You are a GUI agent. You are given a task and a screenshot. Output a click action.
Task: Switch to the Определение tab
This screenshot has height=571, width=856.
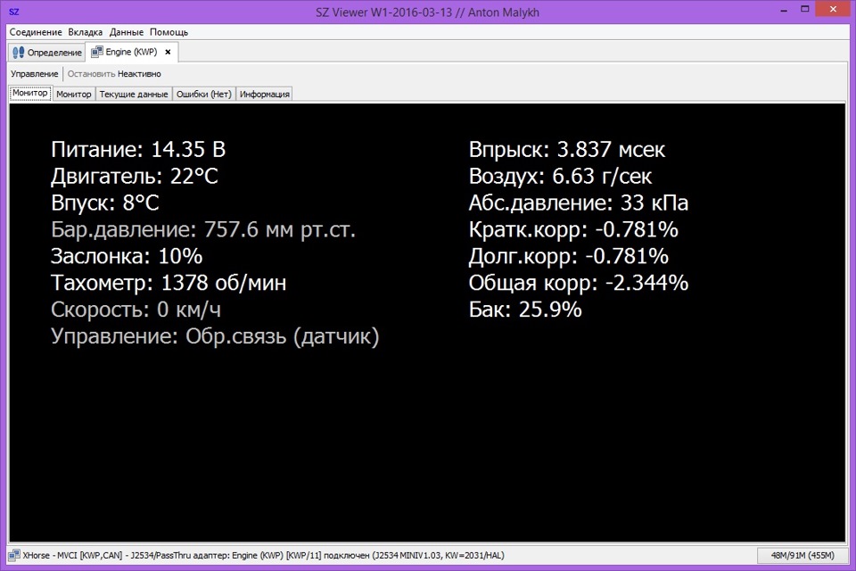click(x=47, y=53)
